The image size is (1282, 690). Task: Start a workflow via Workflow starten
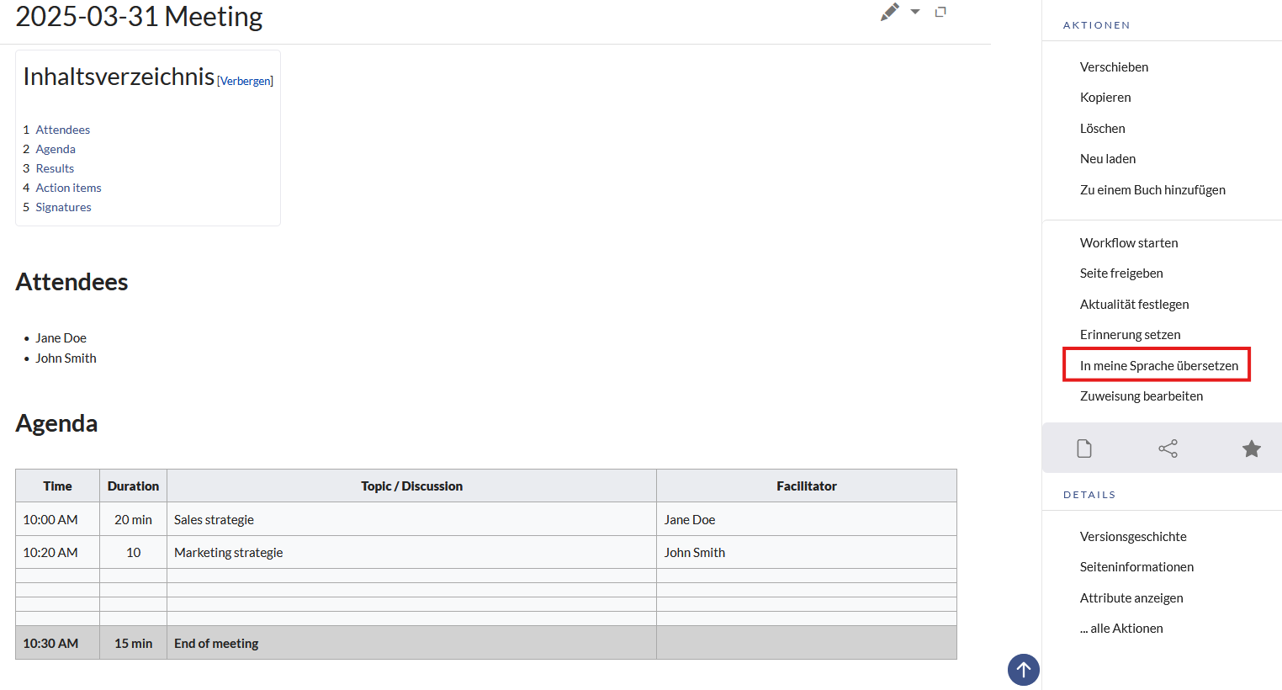(1128, 243)
